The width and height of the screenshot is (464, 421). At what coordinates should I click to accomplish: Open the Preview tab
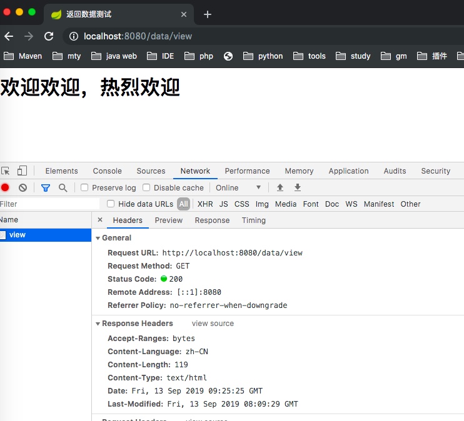[169, 220]
